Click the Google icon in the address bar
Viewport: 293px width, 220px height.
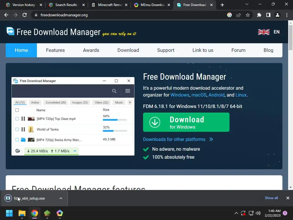click(229, 15)
